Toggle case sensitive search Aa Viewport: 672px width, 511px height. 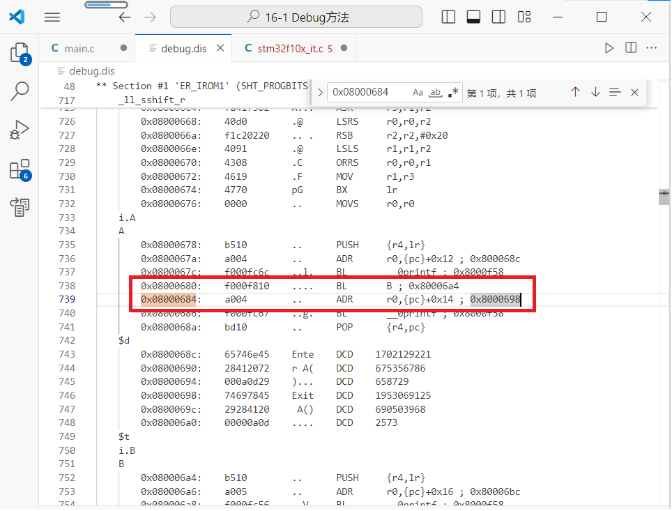[418, 91]
